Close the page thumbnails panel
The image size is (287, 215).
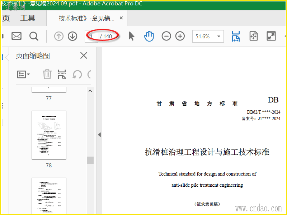84,56
